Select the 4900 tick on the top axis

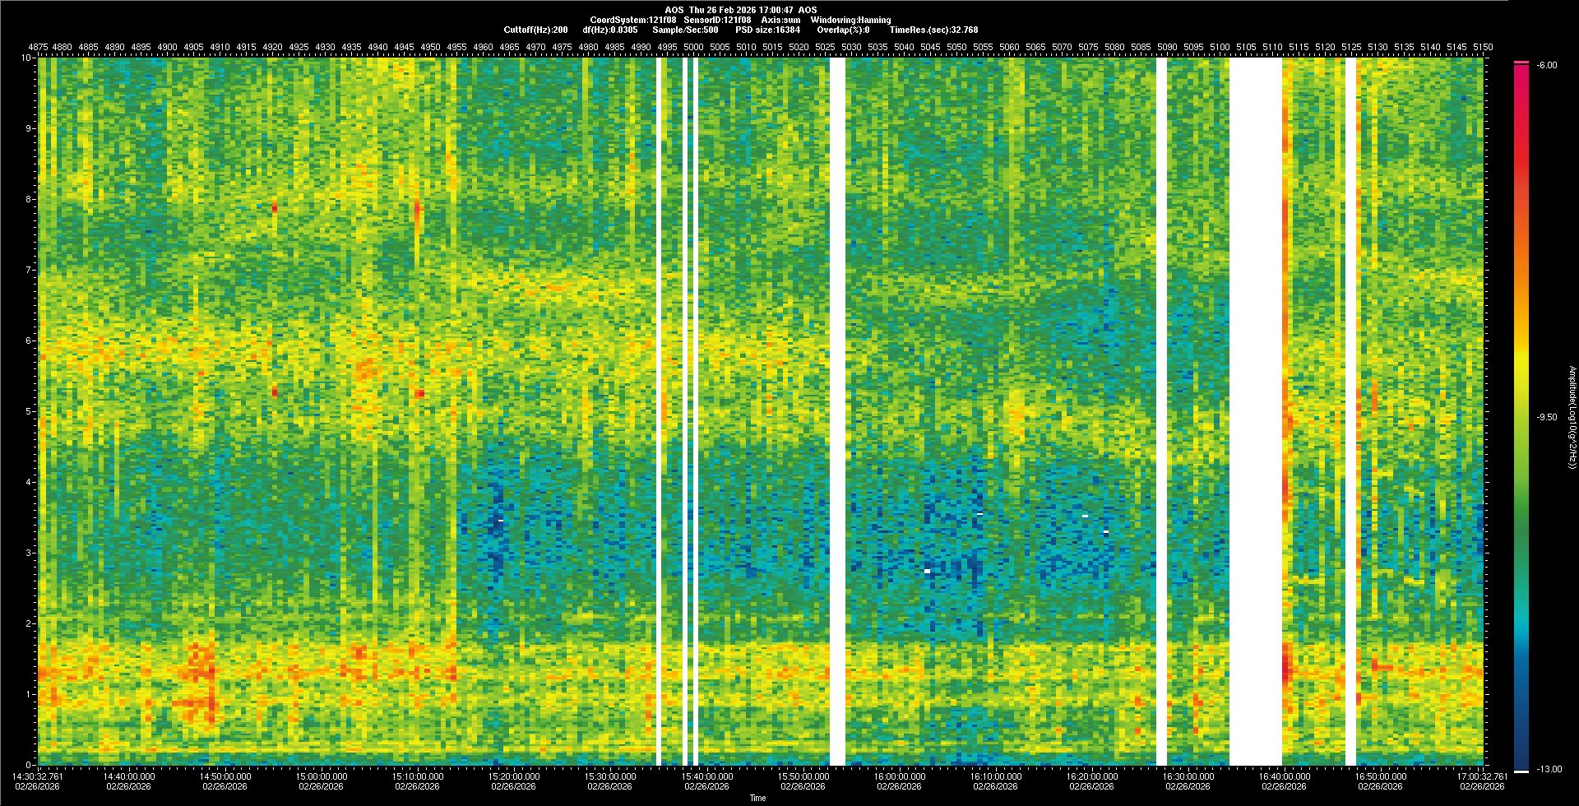click(168, 47)
